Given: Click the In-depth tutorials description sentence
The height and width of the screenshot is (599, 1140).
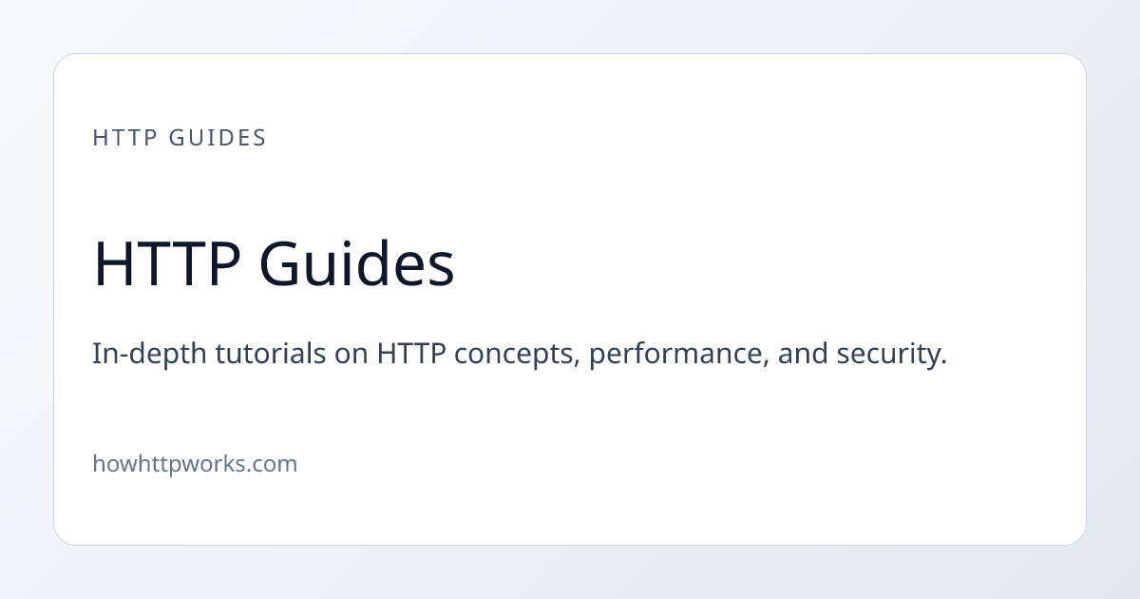Looking at the screenshot, I should 520,355.
